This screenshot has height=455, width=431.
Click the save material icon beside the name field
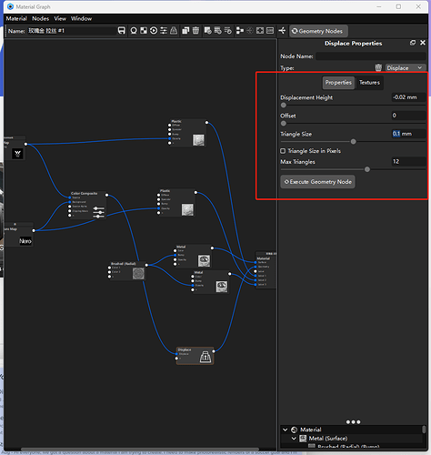pyautogui.click(x=121, y=31)
